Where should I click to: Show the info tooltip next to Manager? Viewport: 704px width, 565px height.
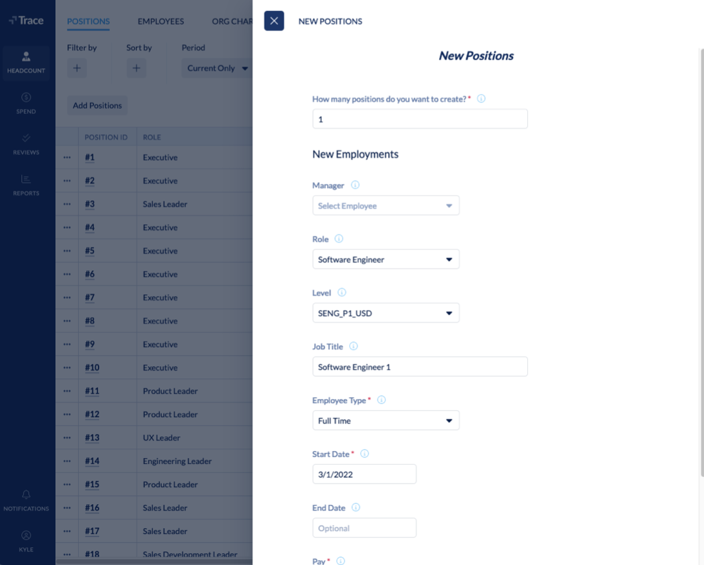[x=355, y=185]
